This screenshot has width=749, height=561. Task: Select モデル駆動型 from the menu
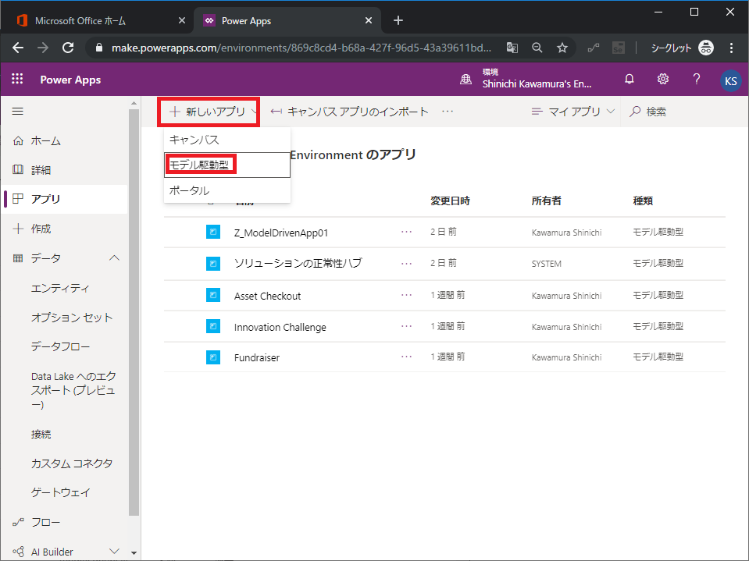(227, 165)
